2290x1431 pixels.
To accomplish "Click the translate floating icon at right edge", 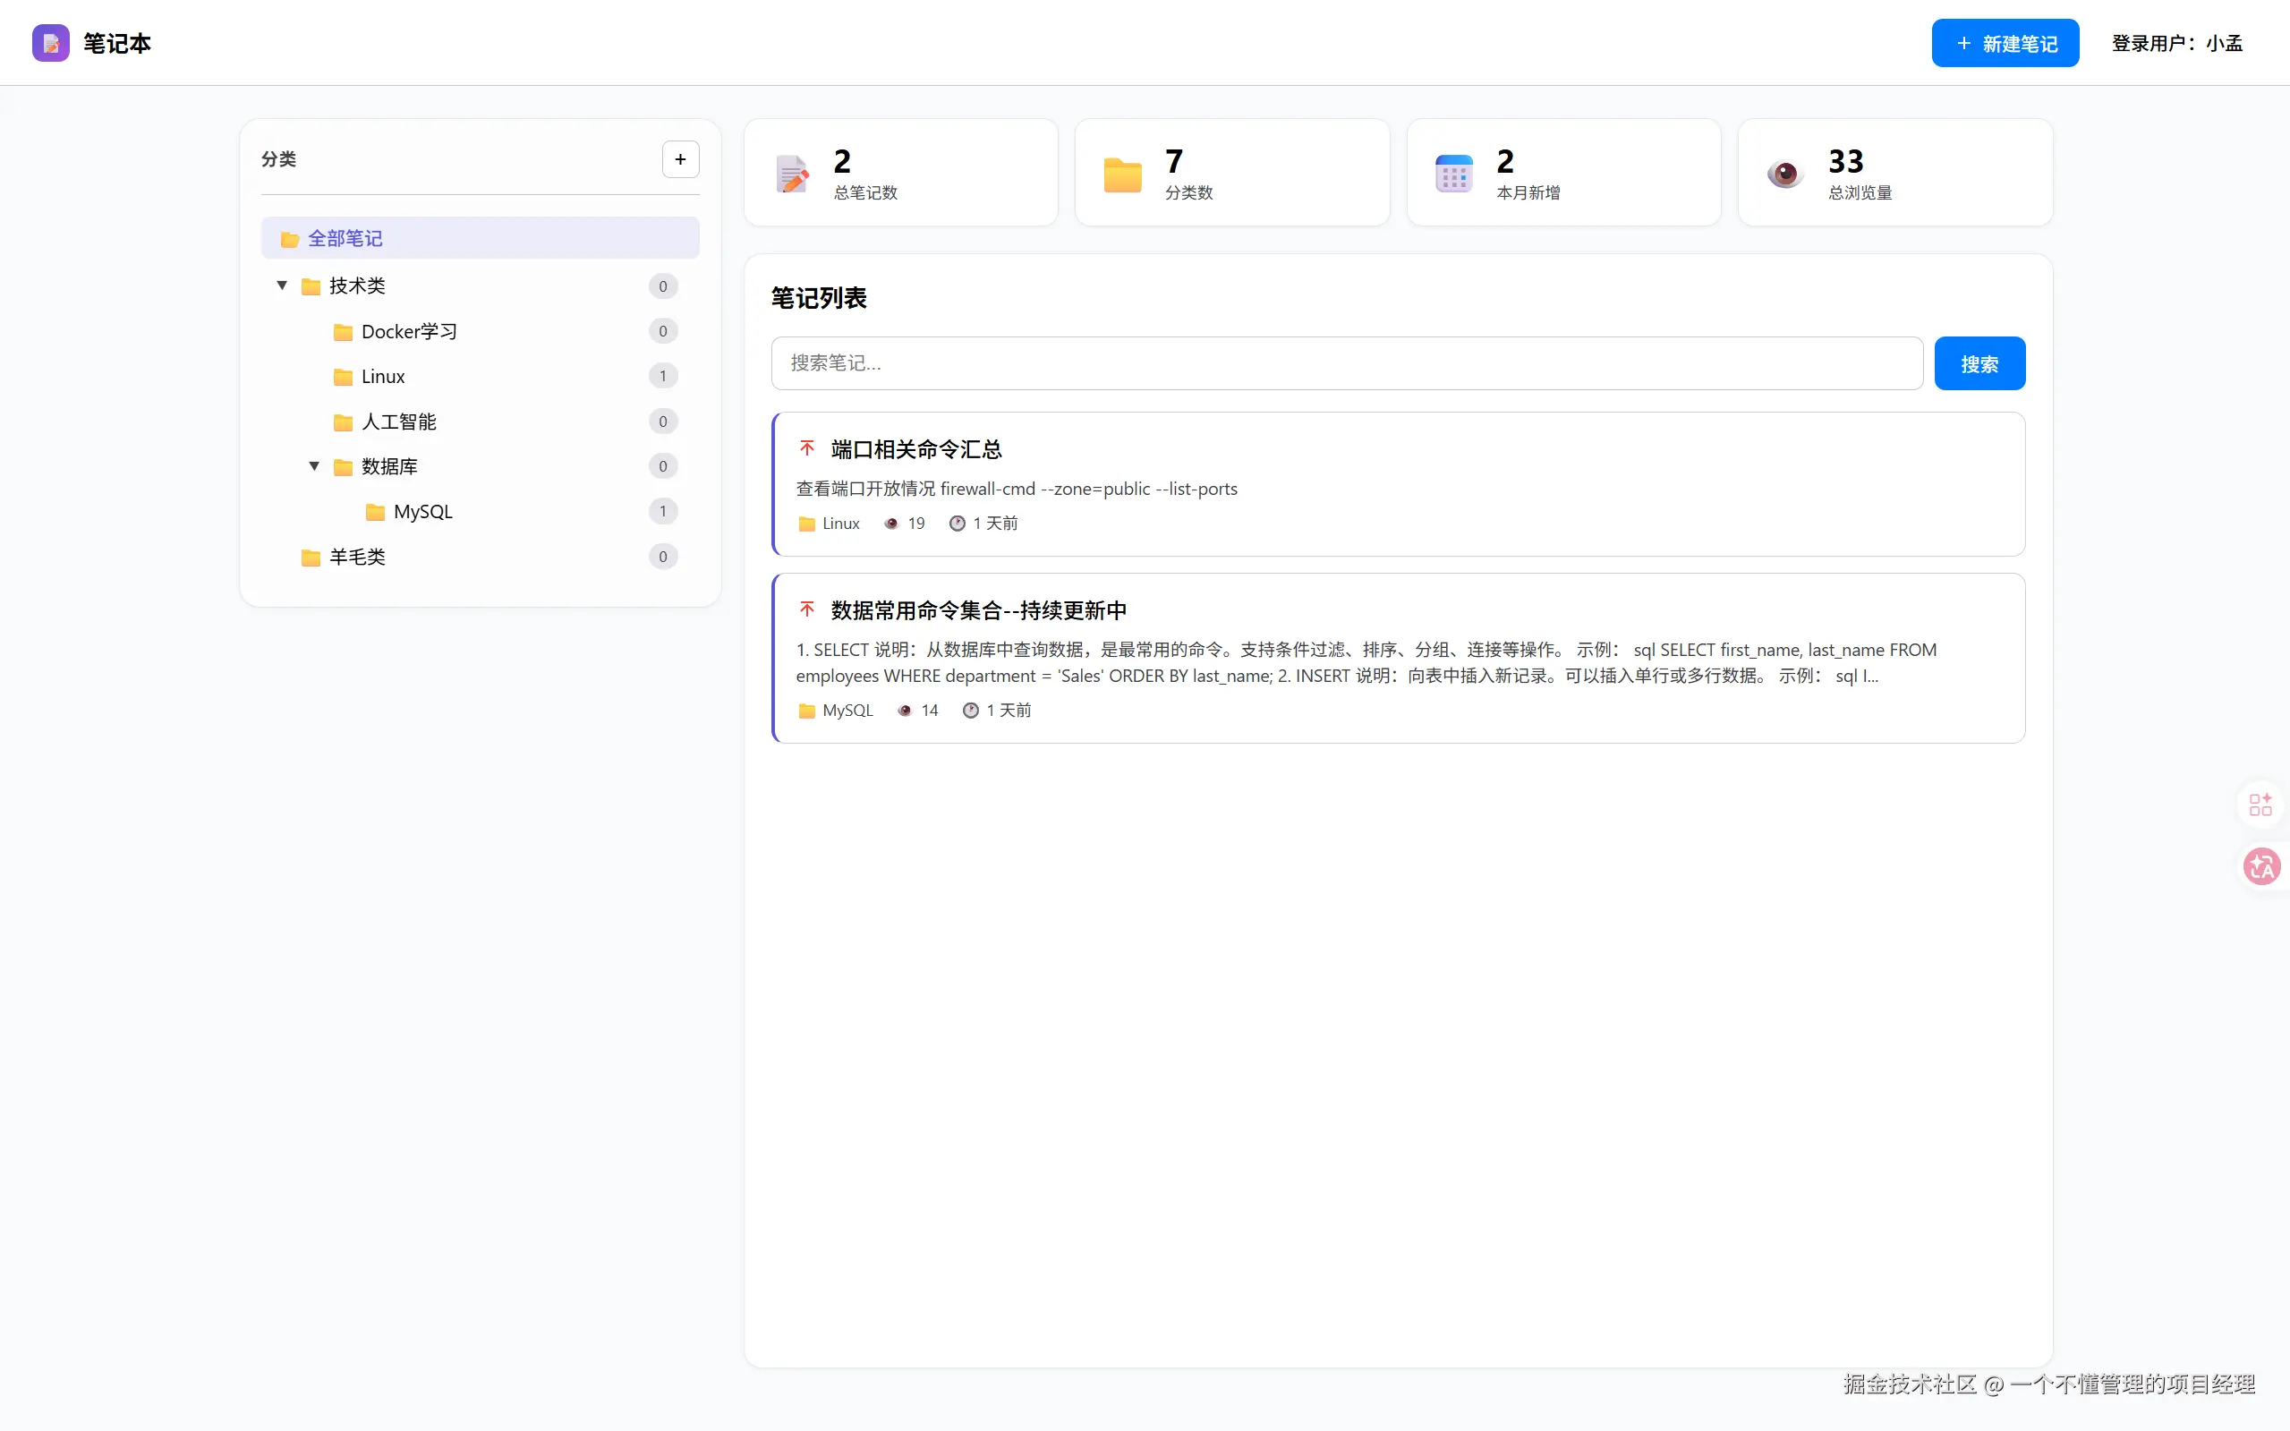I will 2261,865.
